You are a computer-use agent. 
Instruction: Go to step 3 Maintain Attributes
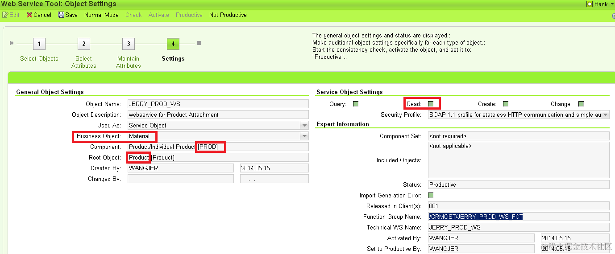(x=129, y=44)
